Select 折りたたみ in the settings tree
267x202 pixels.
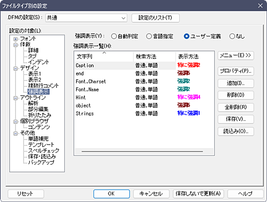click(x=40, y=115)
